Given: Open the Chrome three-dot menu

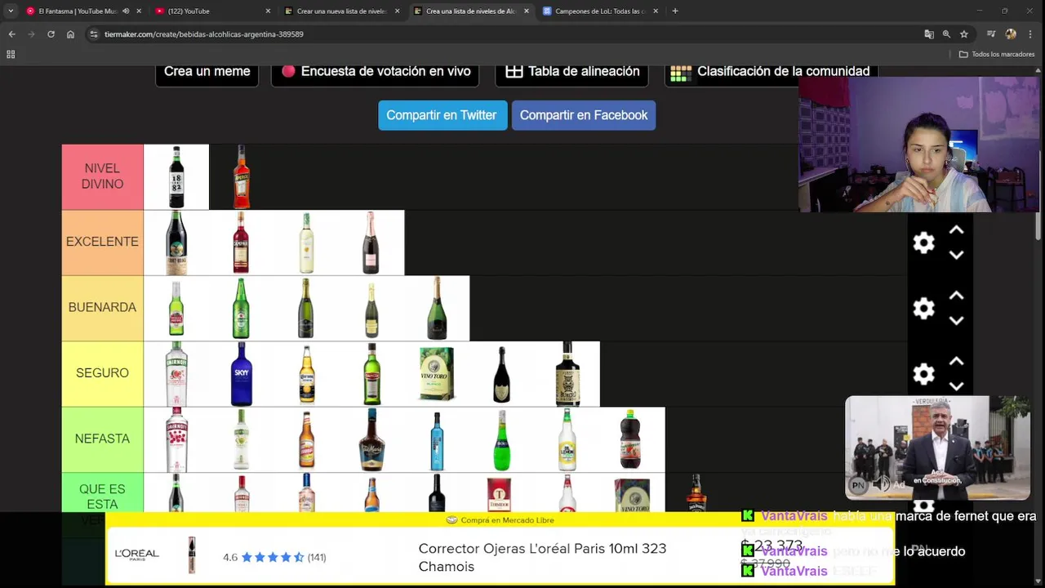Looking at the screenshot, I should point(1032,34).
